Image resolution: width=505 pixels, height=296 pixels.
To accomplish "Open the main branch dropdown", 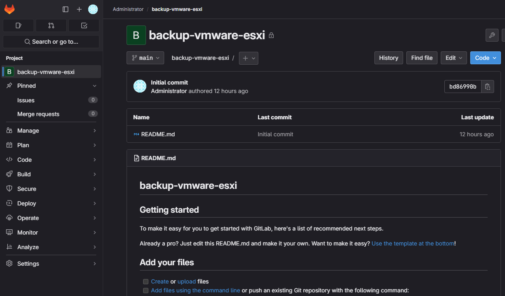I will coord(146,58).
